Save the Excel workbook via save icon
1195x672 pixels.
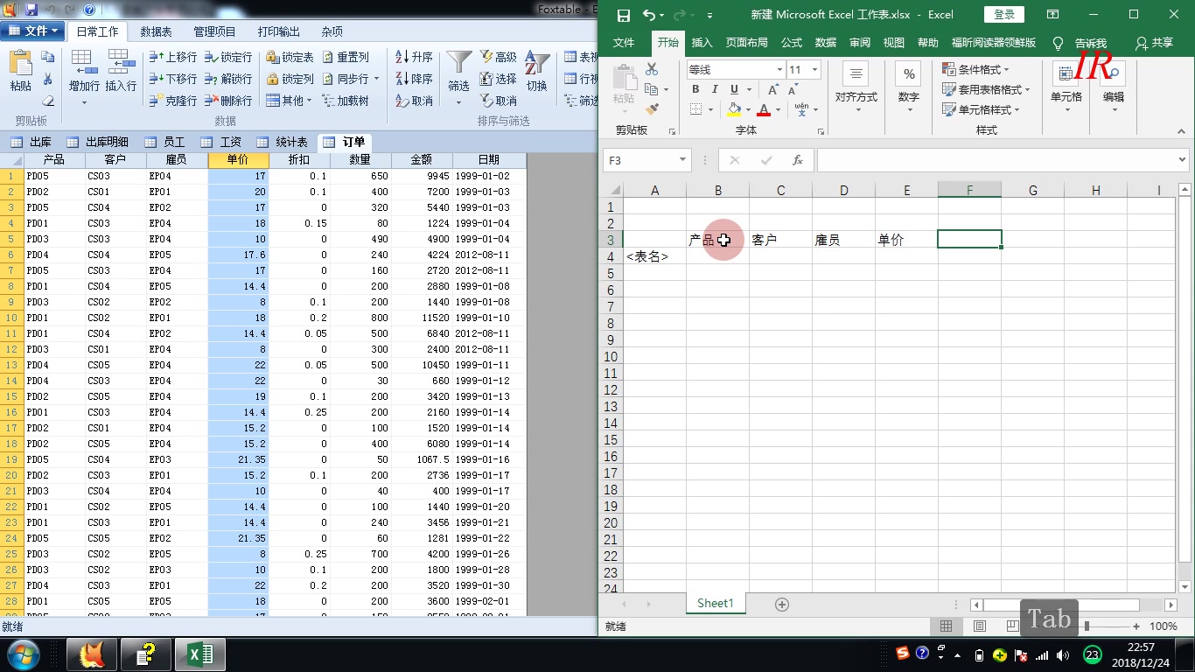pos(624,15)
